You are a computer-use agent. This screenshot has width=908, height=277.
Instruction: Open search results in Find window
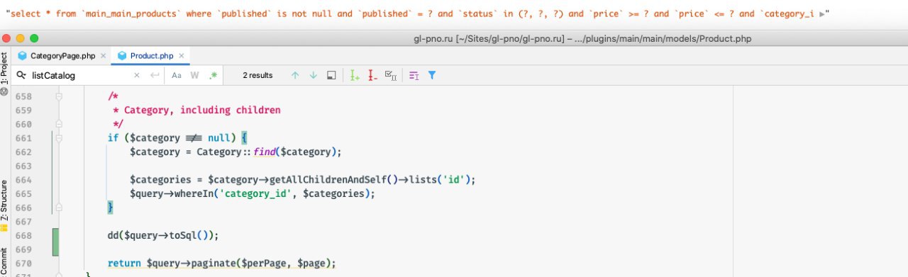(331, 75)
